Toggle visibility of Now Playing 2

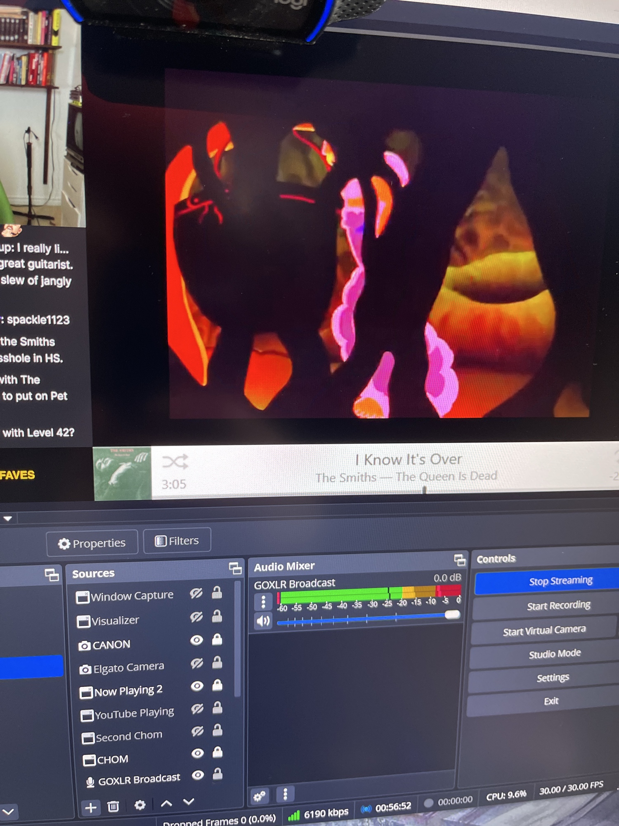click(197, 686)
